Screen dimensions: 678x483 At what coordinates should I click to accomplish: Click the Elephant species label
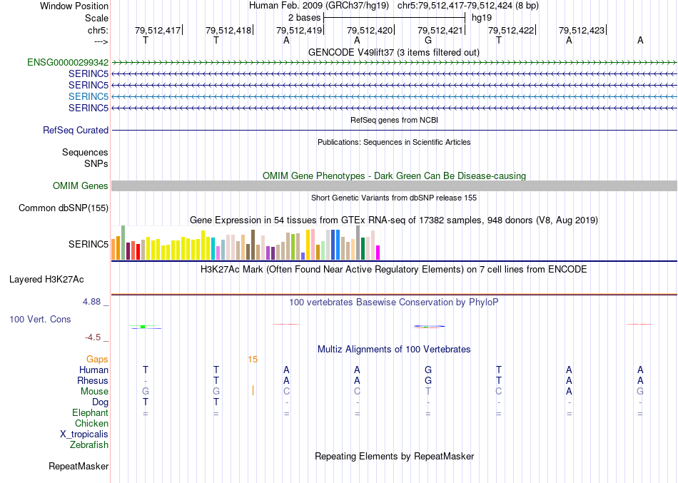90,412
